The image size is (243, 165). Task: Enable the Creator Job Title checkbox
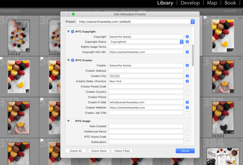[187, 113]
